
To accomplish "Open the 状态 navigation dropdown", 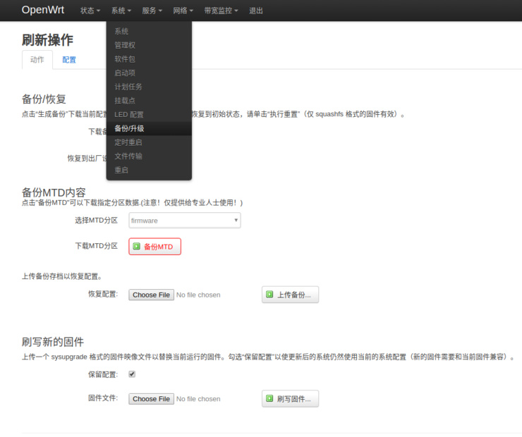I will click(90, 11).
